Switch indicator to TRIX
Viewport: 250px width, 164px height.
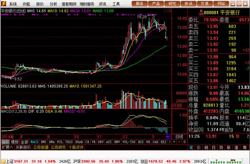click(x=69, y=142)
